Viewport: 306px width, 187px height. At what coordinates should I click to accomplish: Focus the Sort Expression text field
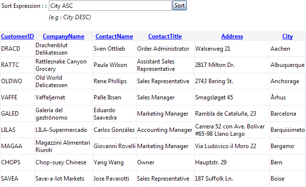(110, 5)
